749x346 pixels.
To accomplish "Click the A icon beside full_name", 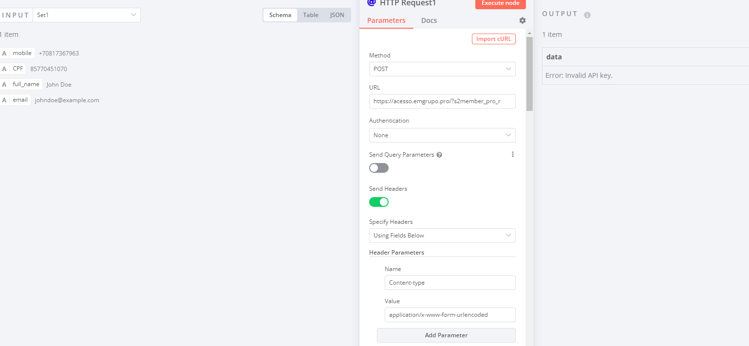I will tap(4, 84).
